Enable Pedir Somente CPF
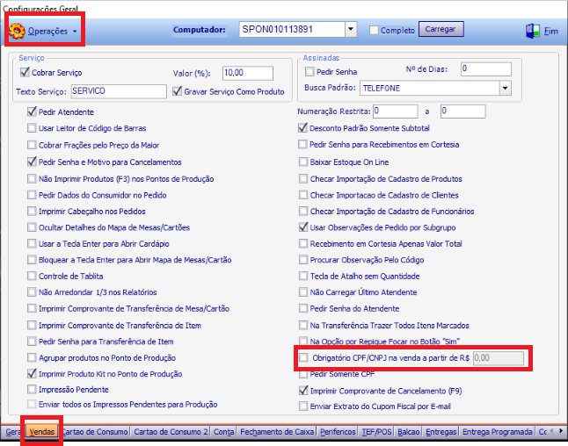Screen dimensions: 568x446 [x=303, y=374]
